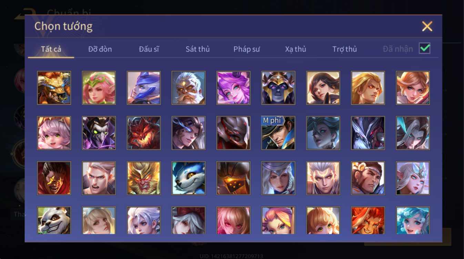Select the panda hero portrait
Viewport: 464px width, 259px height.
click(x=54, y=220)
